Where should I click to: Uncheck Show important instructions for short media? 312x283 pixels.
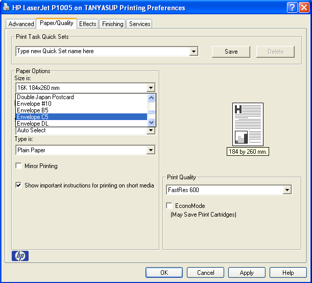[18, 185]
